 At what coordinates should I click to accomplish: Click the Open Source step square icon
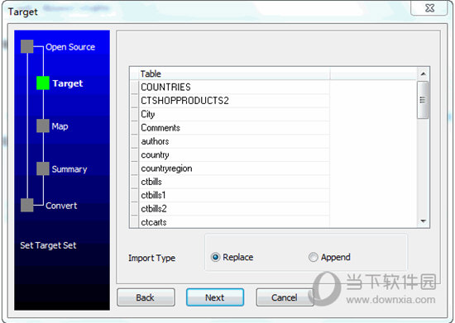point(27,46)
